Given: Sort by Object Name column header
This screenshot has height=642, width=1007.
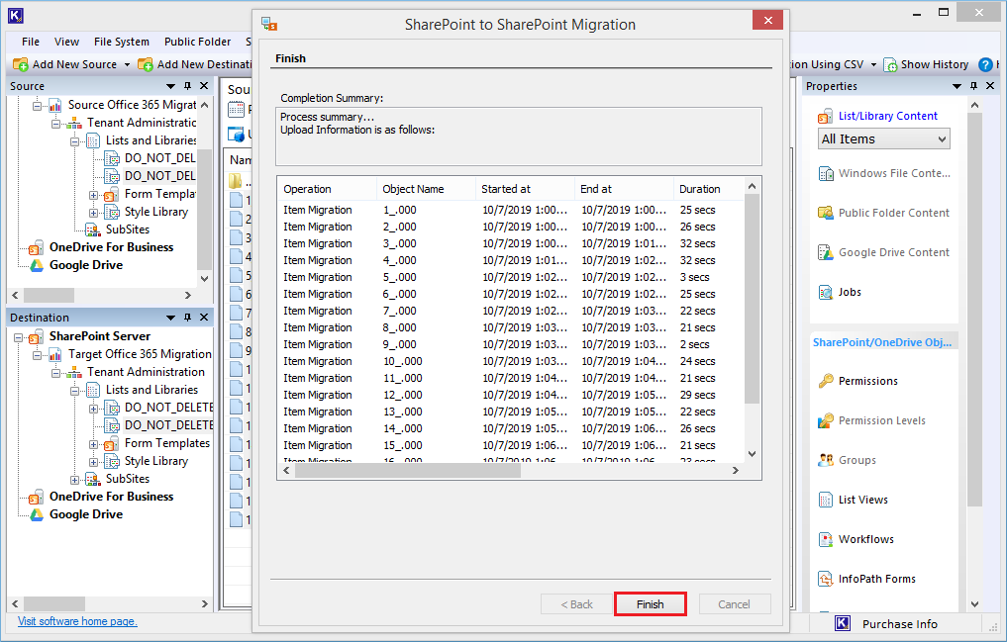Looking at the screenshot, I should [x=426, y=189].
